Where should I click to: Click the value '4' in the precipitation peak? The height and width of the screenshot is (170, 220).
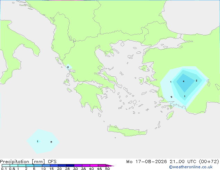tap(184, 81)
